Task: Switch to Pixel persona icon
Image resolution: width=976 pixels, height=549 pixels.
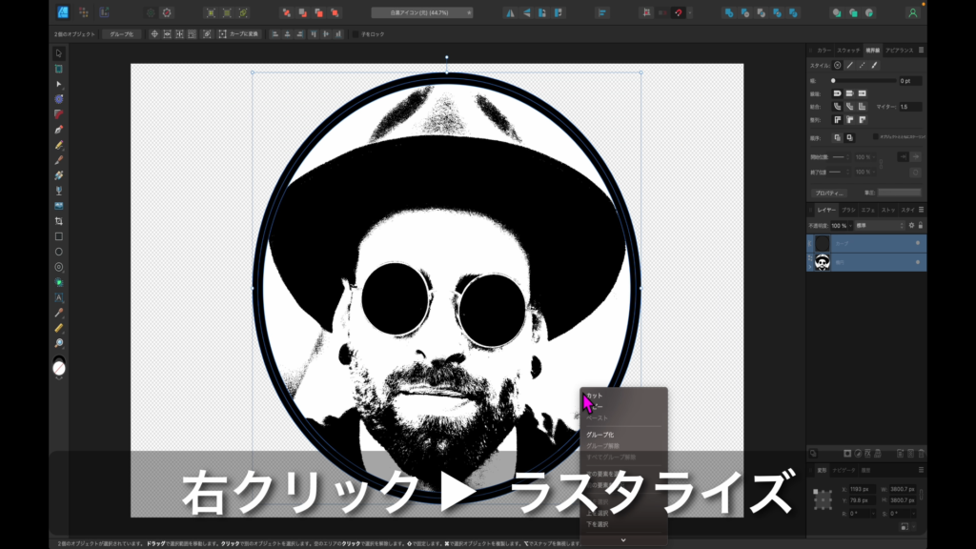Action: click(x=84, y=12)
